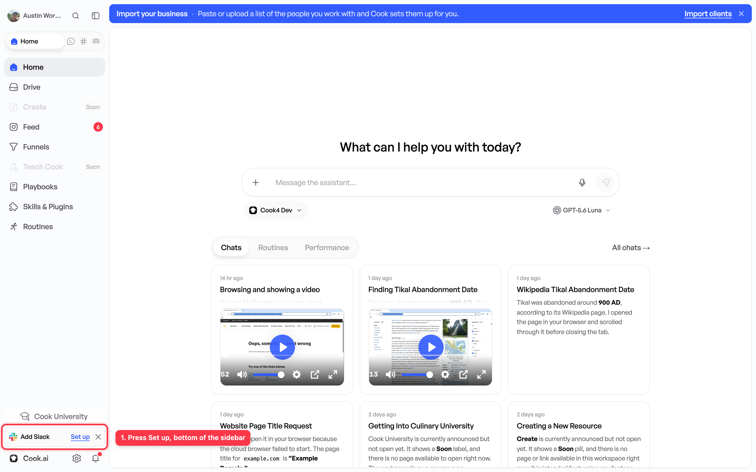This screenshot has width=756, height=472.
Task: Click the Cook.ai logo
Action: (x=14, y=458)
